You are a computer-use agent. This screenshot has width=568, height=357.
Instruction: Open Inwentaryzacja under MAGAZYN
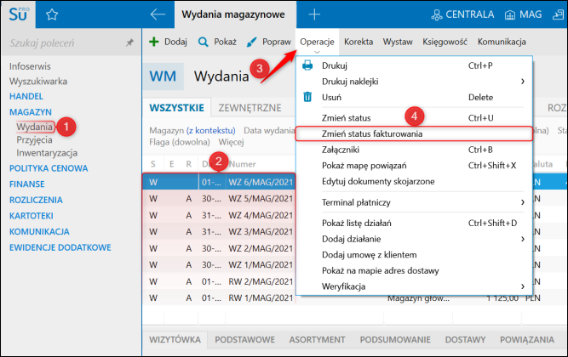[x=47, y=153]
